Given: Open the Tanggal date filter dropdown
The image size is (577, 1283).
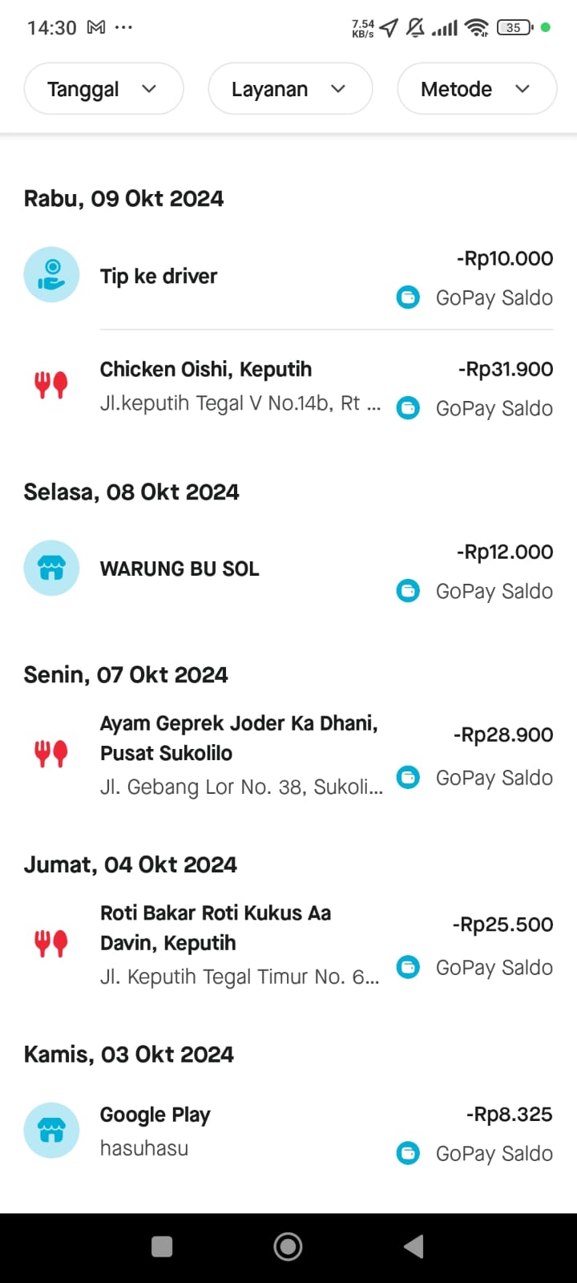Looking at the screenshot, I should (103, 89).
